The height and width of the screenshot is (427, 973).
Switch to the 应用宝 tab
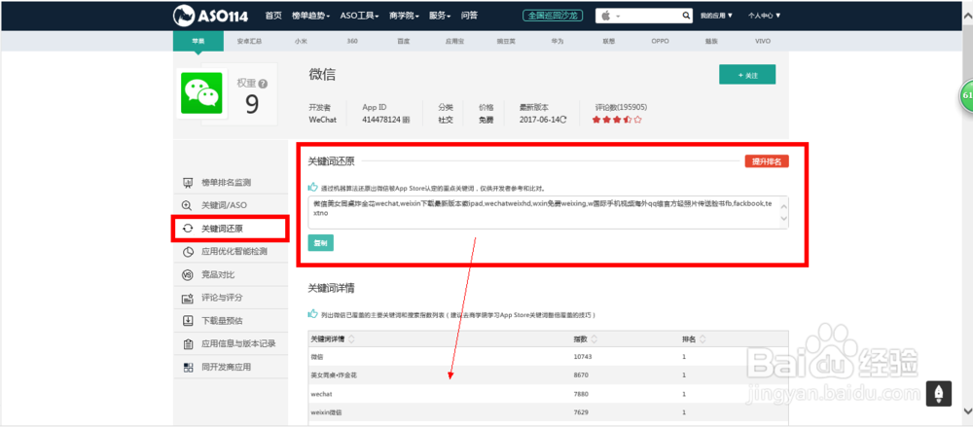pos(454,41)
